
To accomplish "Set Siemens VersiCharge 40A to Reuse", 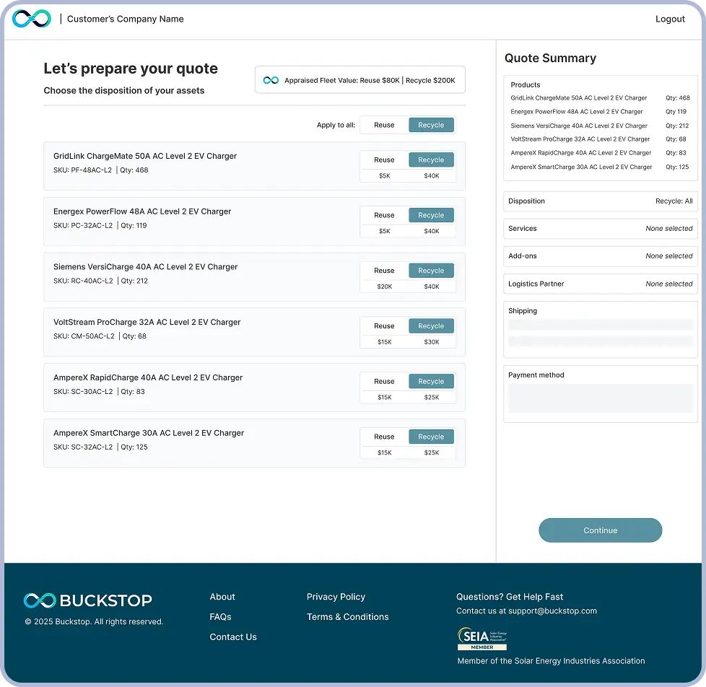I will click(384, 271).
